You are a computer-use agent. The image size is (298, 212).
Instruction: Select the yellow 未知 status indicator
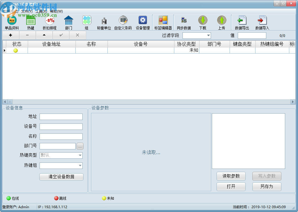coord(104,198)
